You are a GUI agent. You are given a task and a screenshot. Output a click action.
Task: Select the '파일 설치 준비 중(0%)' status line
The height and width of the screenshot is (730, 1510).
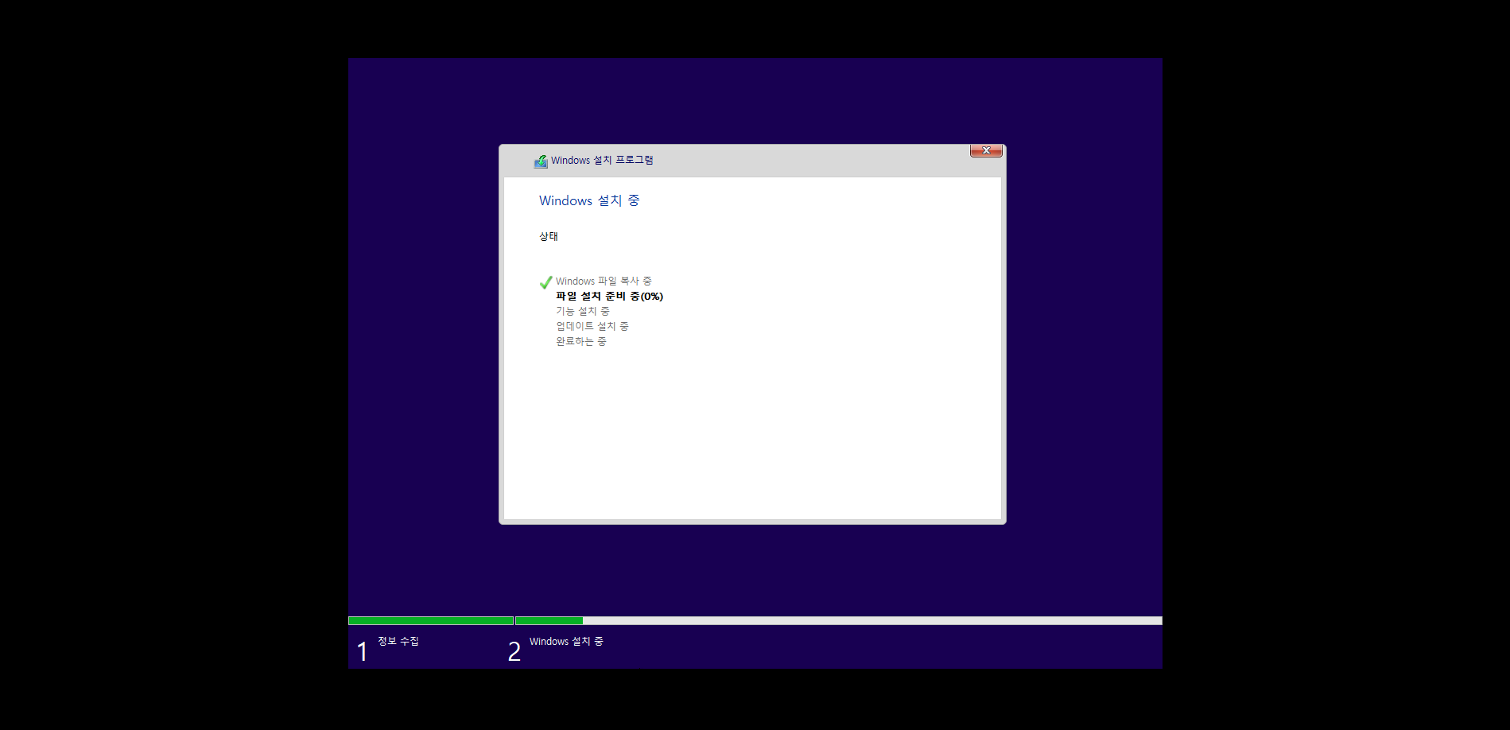pyautogui.click(x=609, y=297)
